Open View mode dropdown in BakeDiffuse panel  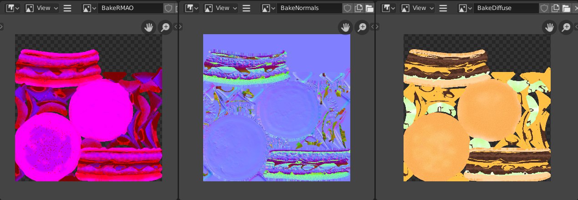(417, 8)
